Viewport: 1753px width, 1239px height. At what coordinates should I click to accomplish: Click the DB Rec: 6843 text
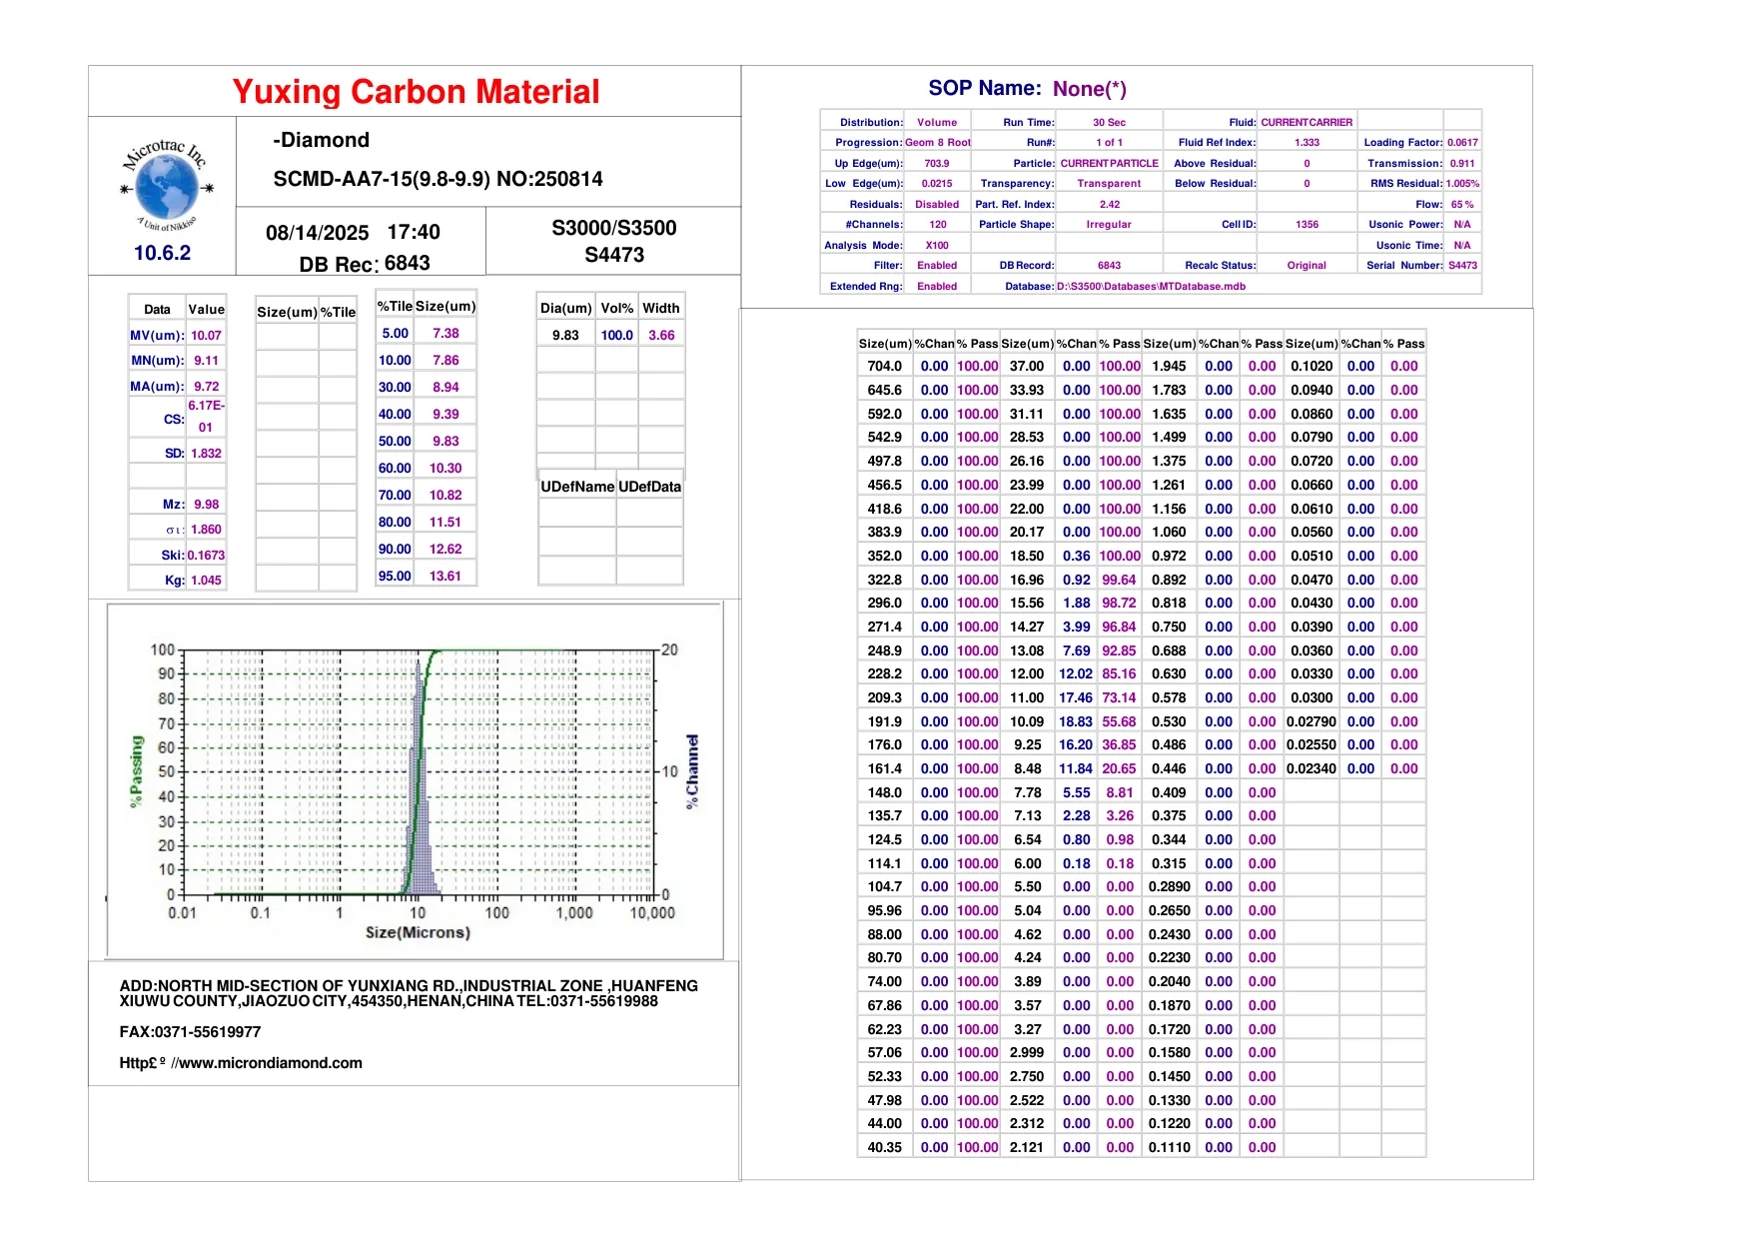pos(365,264)
